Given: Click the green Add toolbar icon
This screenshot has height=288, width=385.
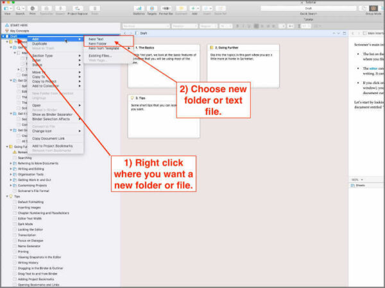Looking at the screenshot, I should [x=194, y=8].
